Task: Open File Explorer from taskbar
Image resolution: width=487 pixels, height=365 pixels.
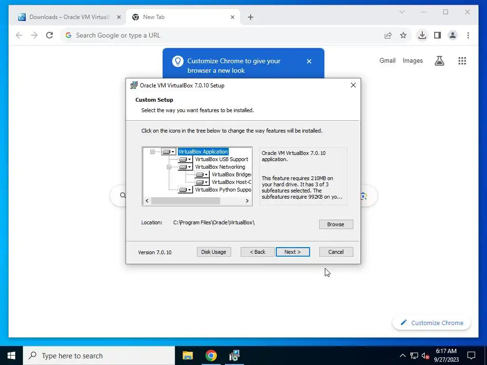Action: tap(187, 355)
